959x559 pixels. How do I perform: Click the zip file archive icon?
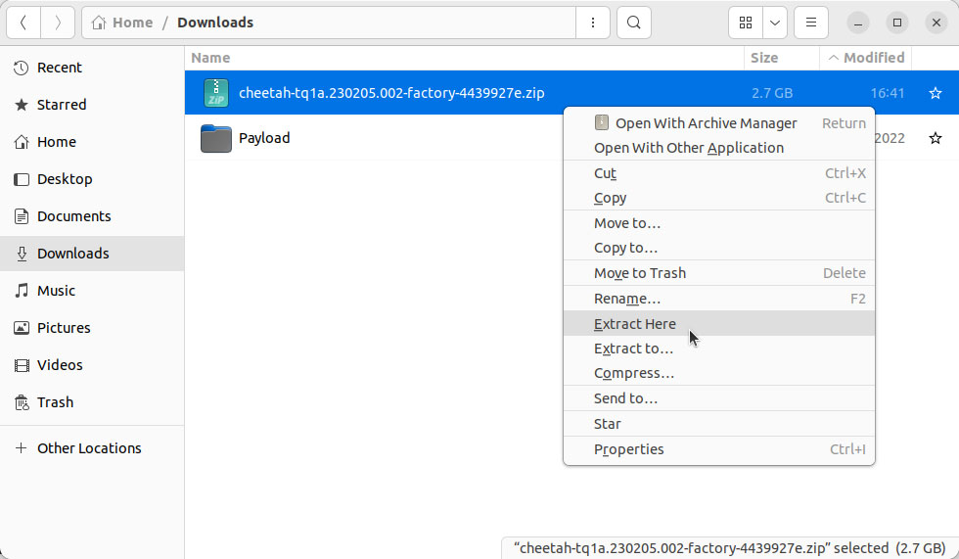tap(216, 93)
